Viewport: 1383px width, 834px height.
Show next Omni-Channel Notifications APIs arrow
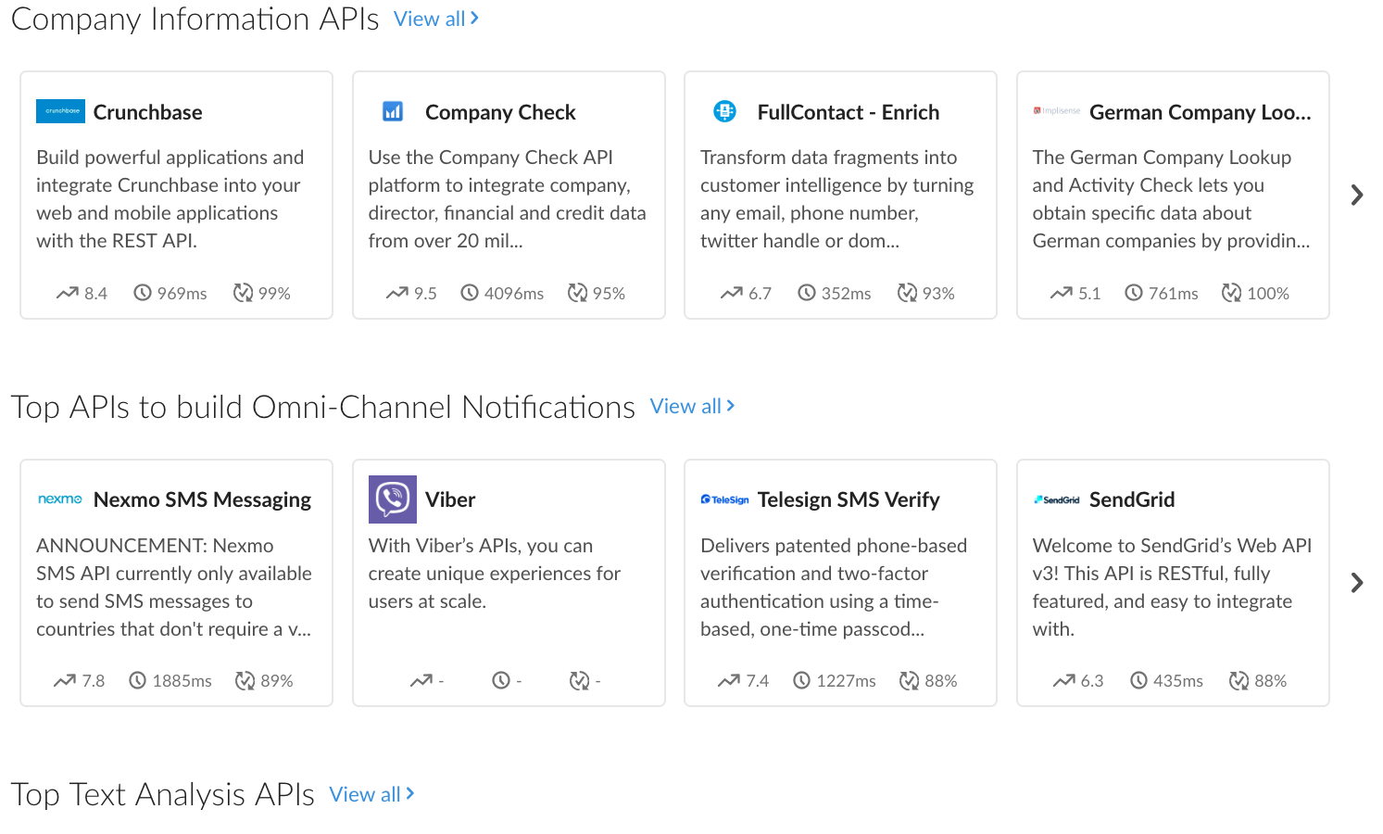coord(1357,583)
